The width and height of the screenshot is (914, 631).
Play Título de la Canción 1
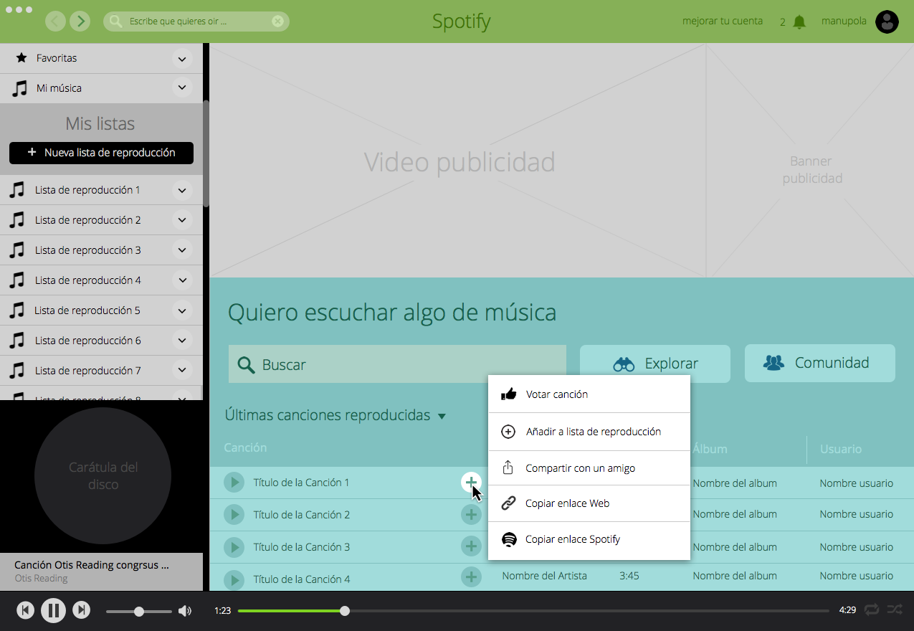coord(234,483)
